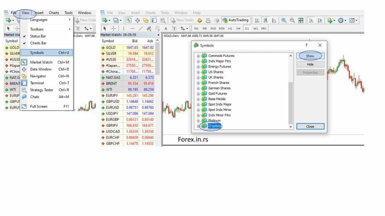
Task: Expand the Energy Futures tree node
Action: (x=198, y=67)
